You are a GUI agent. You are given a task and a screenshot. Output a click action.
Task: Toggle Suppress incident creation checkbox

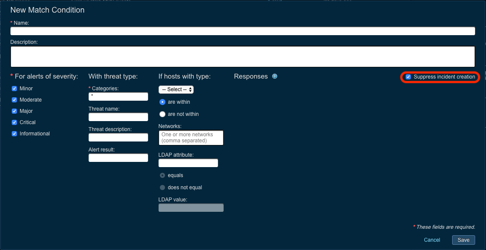click(x=408, y=77)
